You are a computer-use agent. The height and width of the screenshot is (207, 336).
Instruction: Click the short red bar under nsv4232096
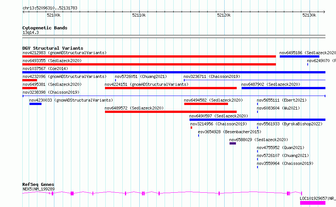click(30, 80)
